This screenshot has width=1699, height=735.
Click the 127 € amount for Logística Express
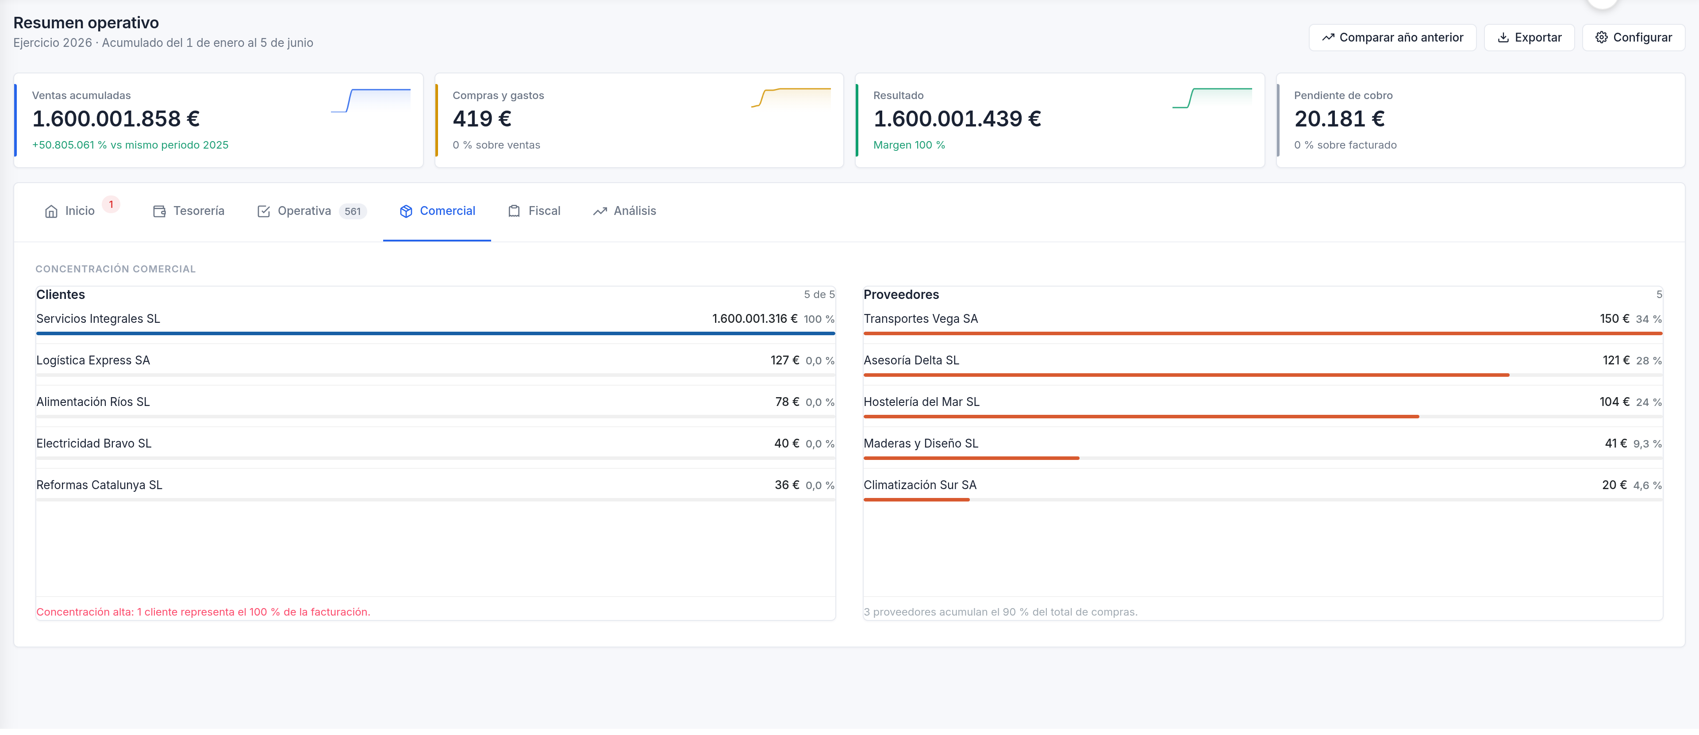click(785, 361)
